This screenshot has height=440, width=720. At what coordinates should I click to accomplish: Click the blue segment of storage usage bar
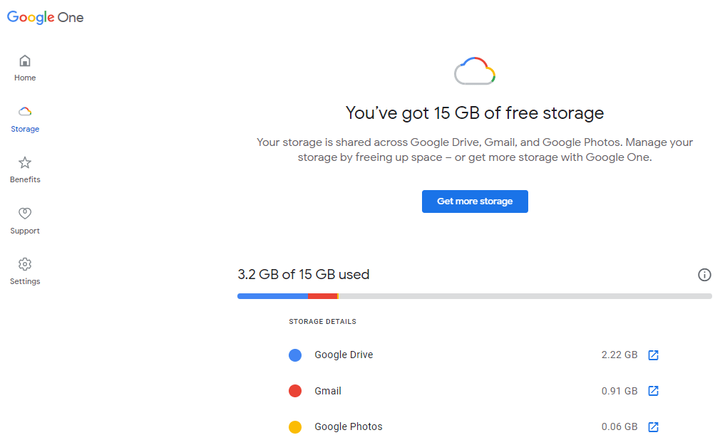click(272, 296)
